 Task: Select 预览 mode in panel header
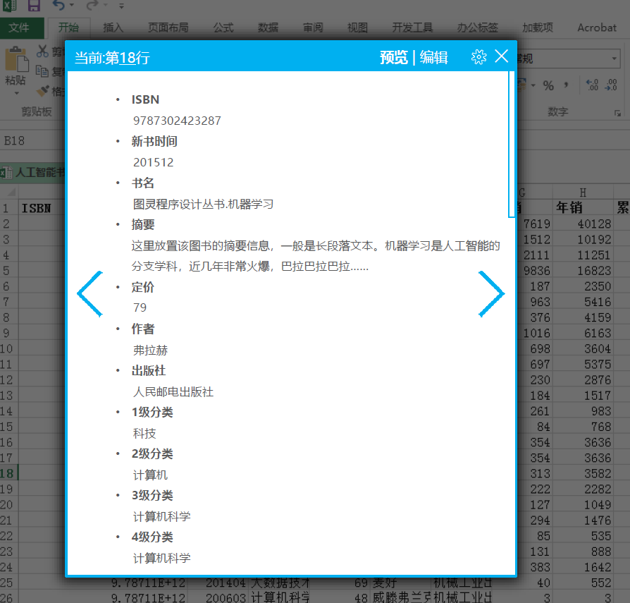tap(393, 58)
